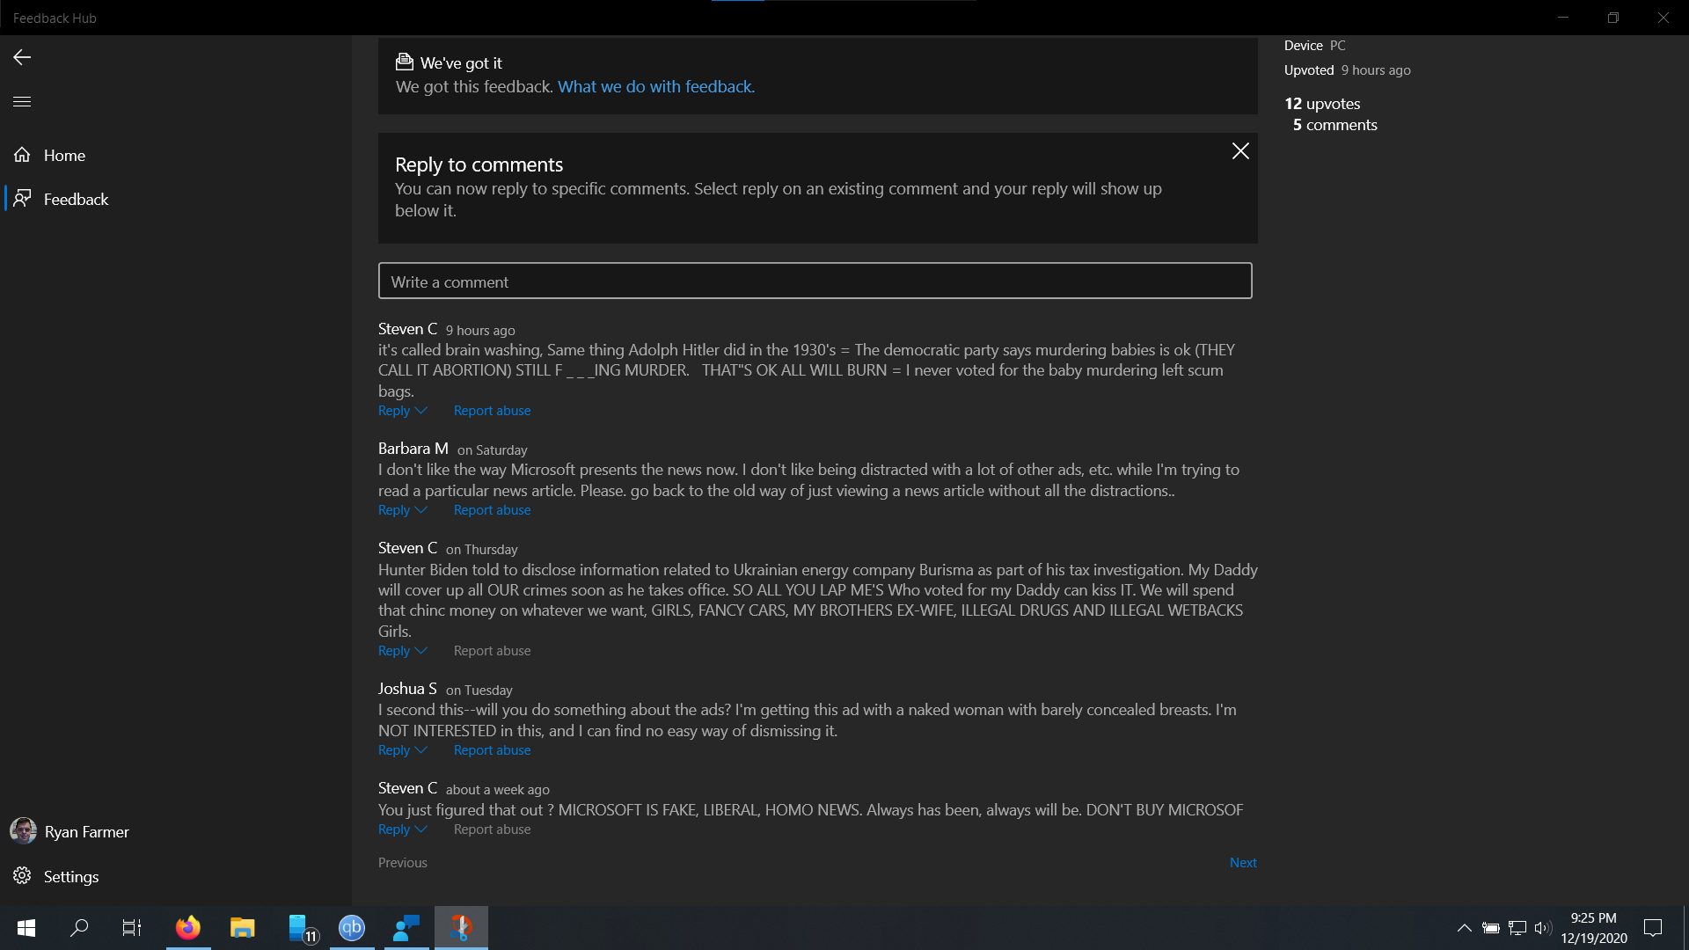Expand Reply under Barbara M's comment
The height and width of the screenshot is (950, 1689).
(403, 510)
